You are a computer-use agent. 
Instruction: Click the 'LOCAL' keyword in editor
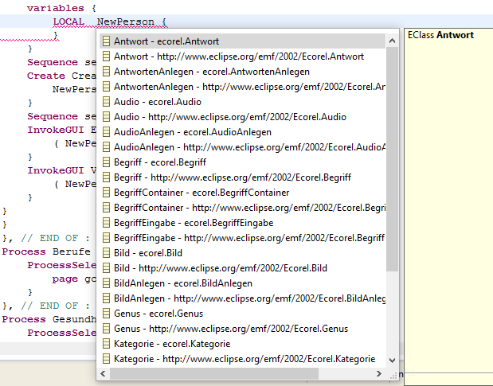[x=68, y=21]
